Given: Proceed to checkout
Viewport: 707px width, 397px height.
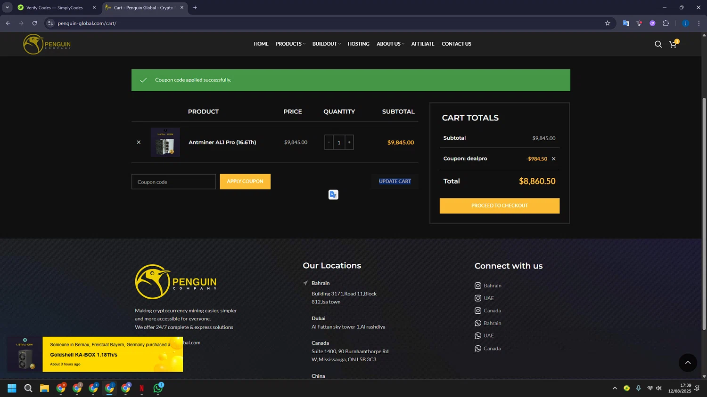Looking at the screenshot, I should 500,206.
